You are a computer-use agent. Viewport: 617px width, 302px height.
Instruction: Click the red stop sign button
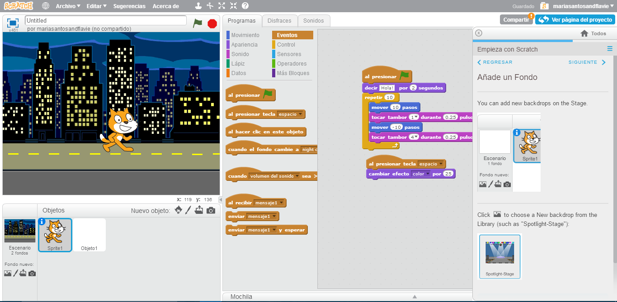(212, 23)
